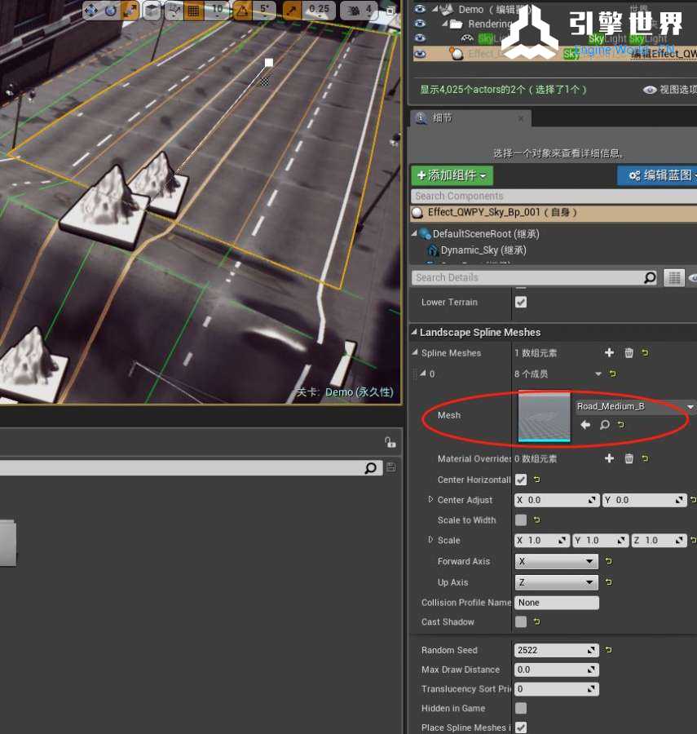Browse to Mesh asset in Content Browser
Image resolution: width=697 pixels, height=734 pixels.
[604, 425]
